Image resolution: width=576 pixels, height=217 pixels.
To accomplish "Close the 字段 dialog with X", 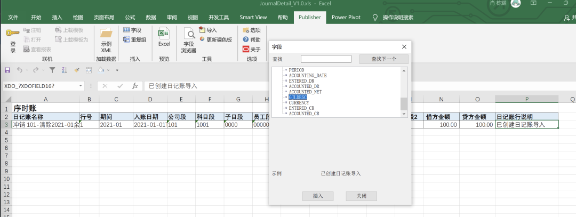I will (404, 46).
